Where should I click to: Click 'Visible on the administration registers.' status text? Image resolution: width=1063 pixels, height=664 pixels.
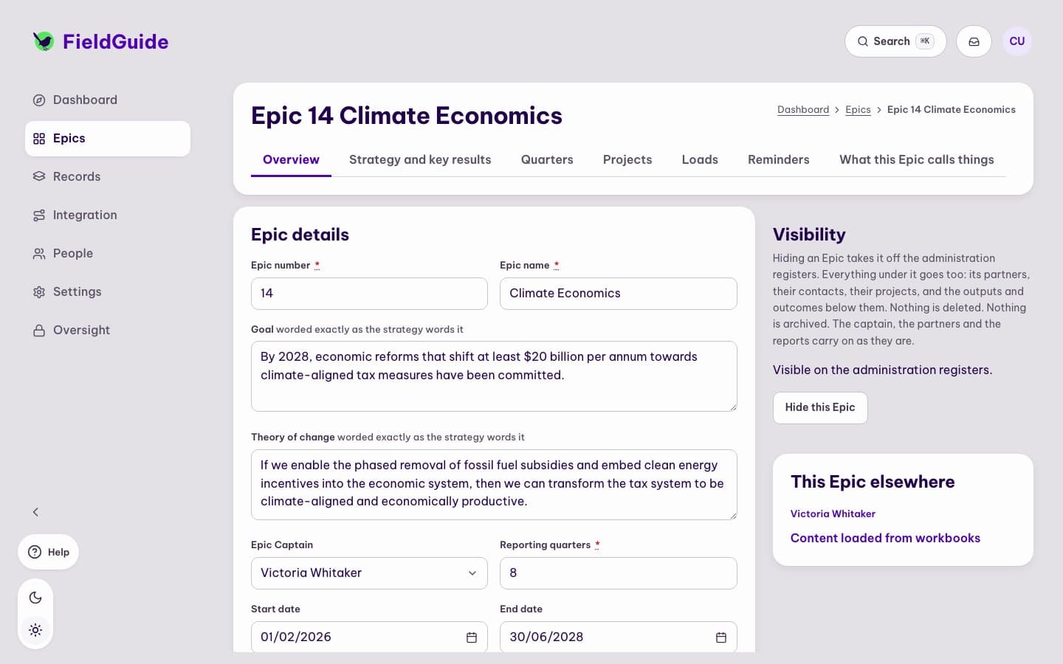(x=882, y=370)
